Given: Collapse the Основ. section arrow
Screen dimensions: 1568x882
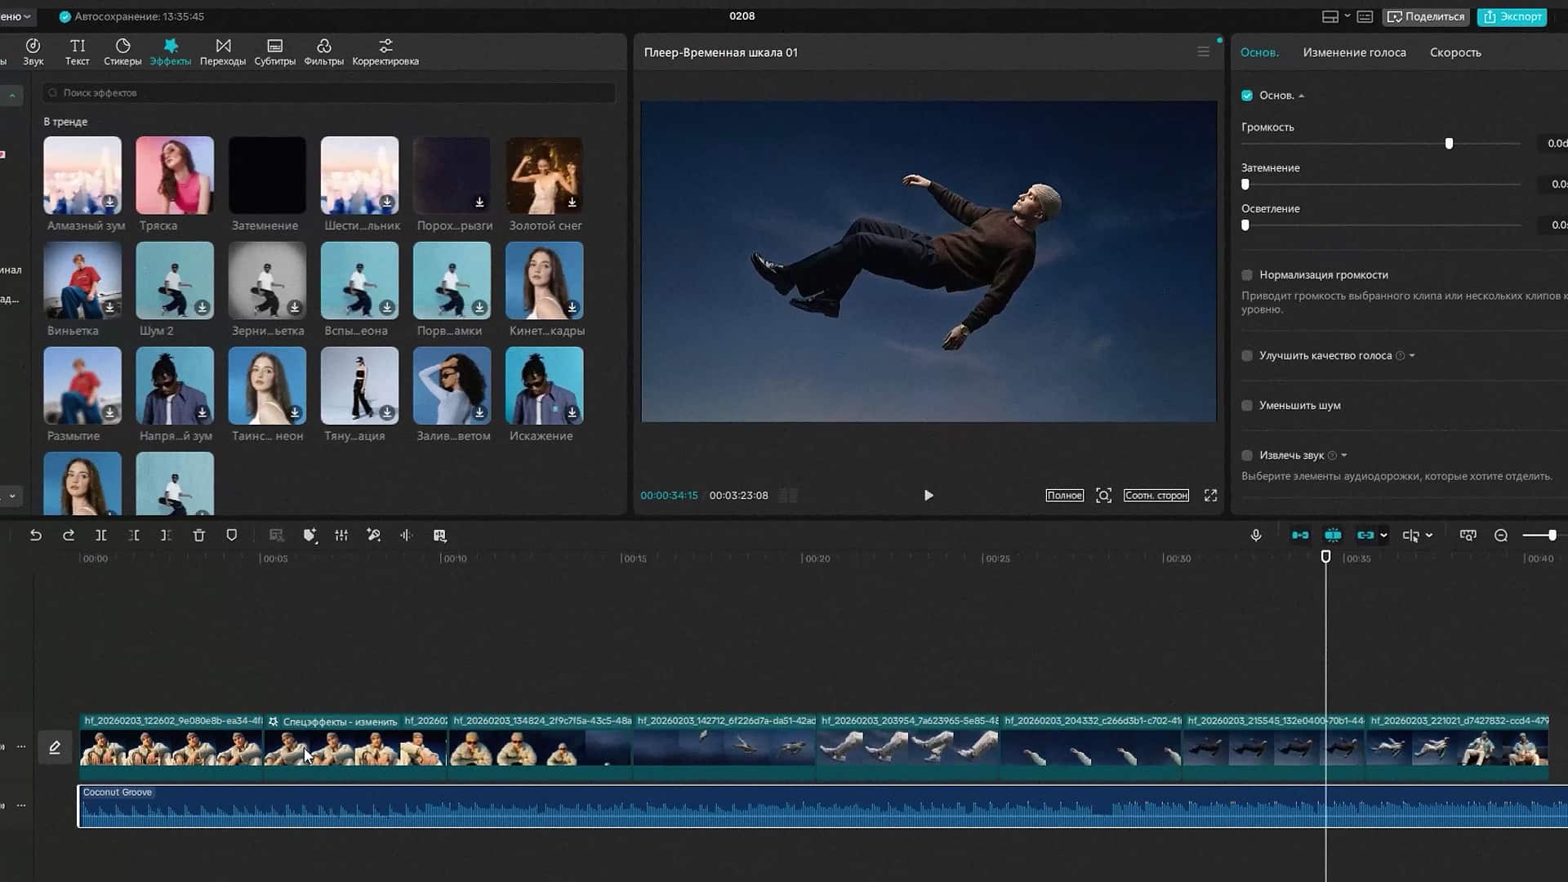Looking at the screenshot, I should tap(1302, 96).
